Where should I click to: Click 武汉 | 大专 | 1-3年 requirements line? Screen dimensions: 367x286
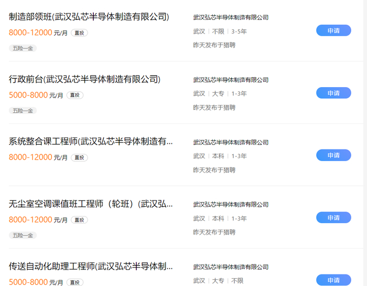(x=220, y=94)
